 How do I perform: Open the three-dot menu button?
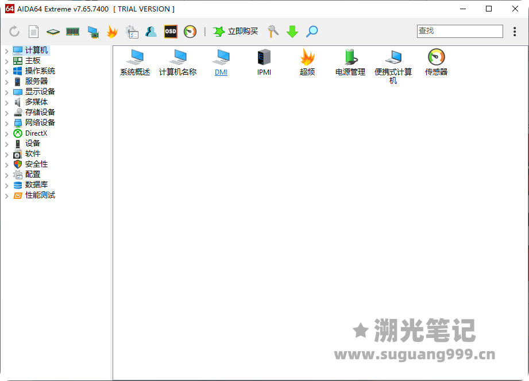coord(515,32)
